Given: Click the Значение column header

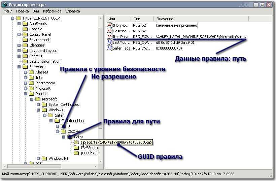Looking at the screenshot, I should (x=165, y=19).
